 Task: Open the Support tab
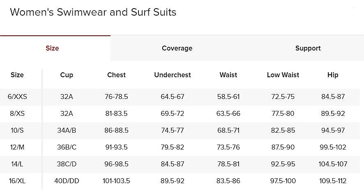coord(308,48)
